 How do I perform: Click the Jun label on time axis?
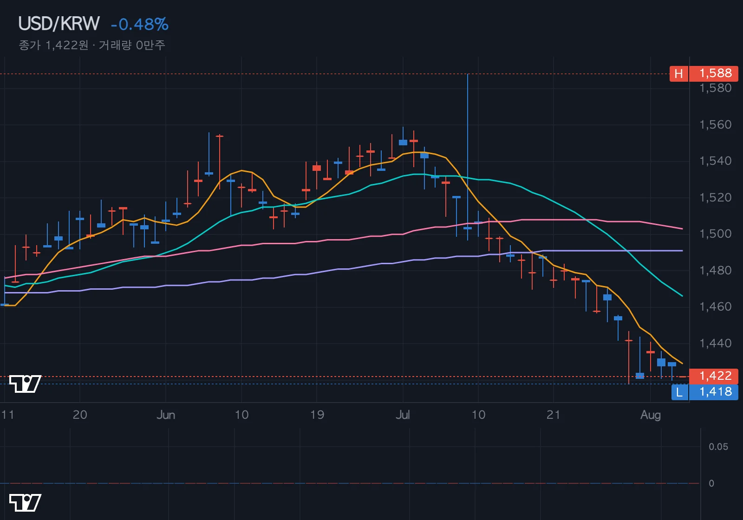tap(166, 415)
